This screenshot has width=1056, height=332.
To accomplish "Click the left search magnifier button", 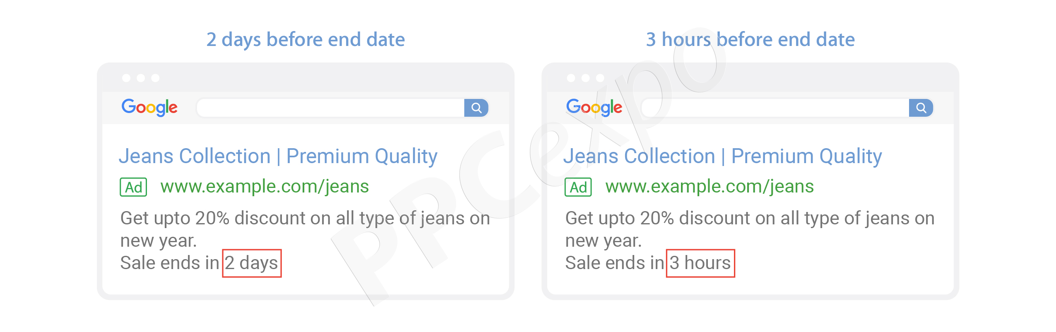I will click(476, 108).
